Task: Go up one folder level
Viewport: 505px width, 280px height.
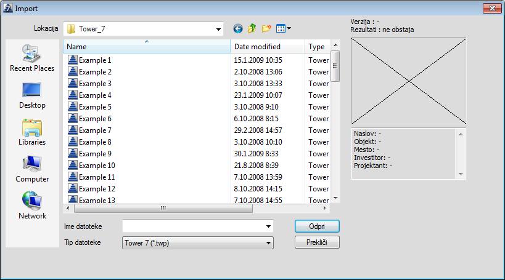Action: click(x=252, y=28)
